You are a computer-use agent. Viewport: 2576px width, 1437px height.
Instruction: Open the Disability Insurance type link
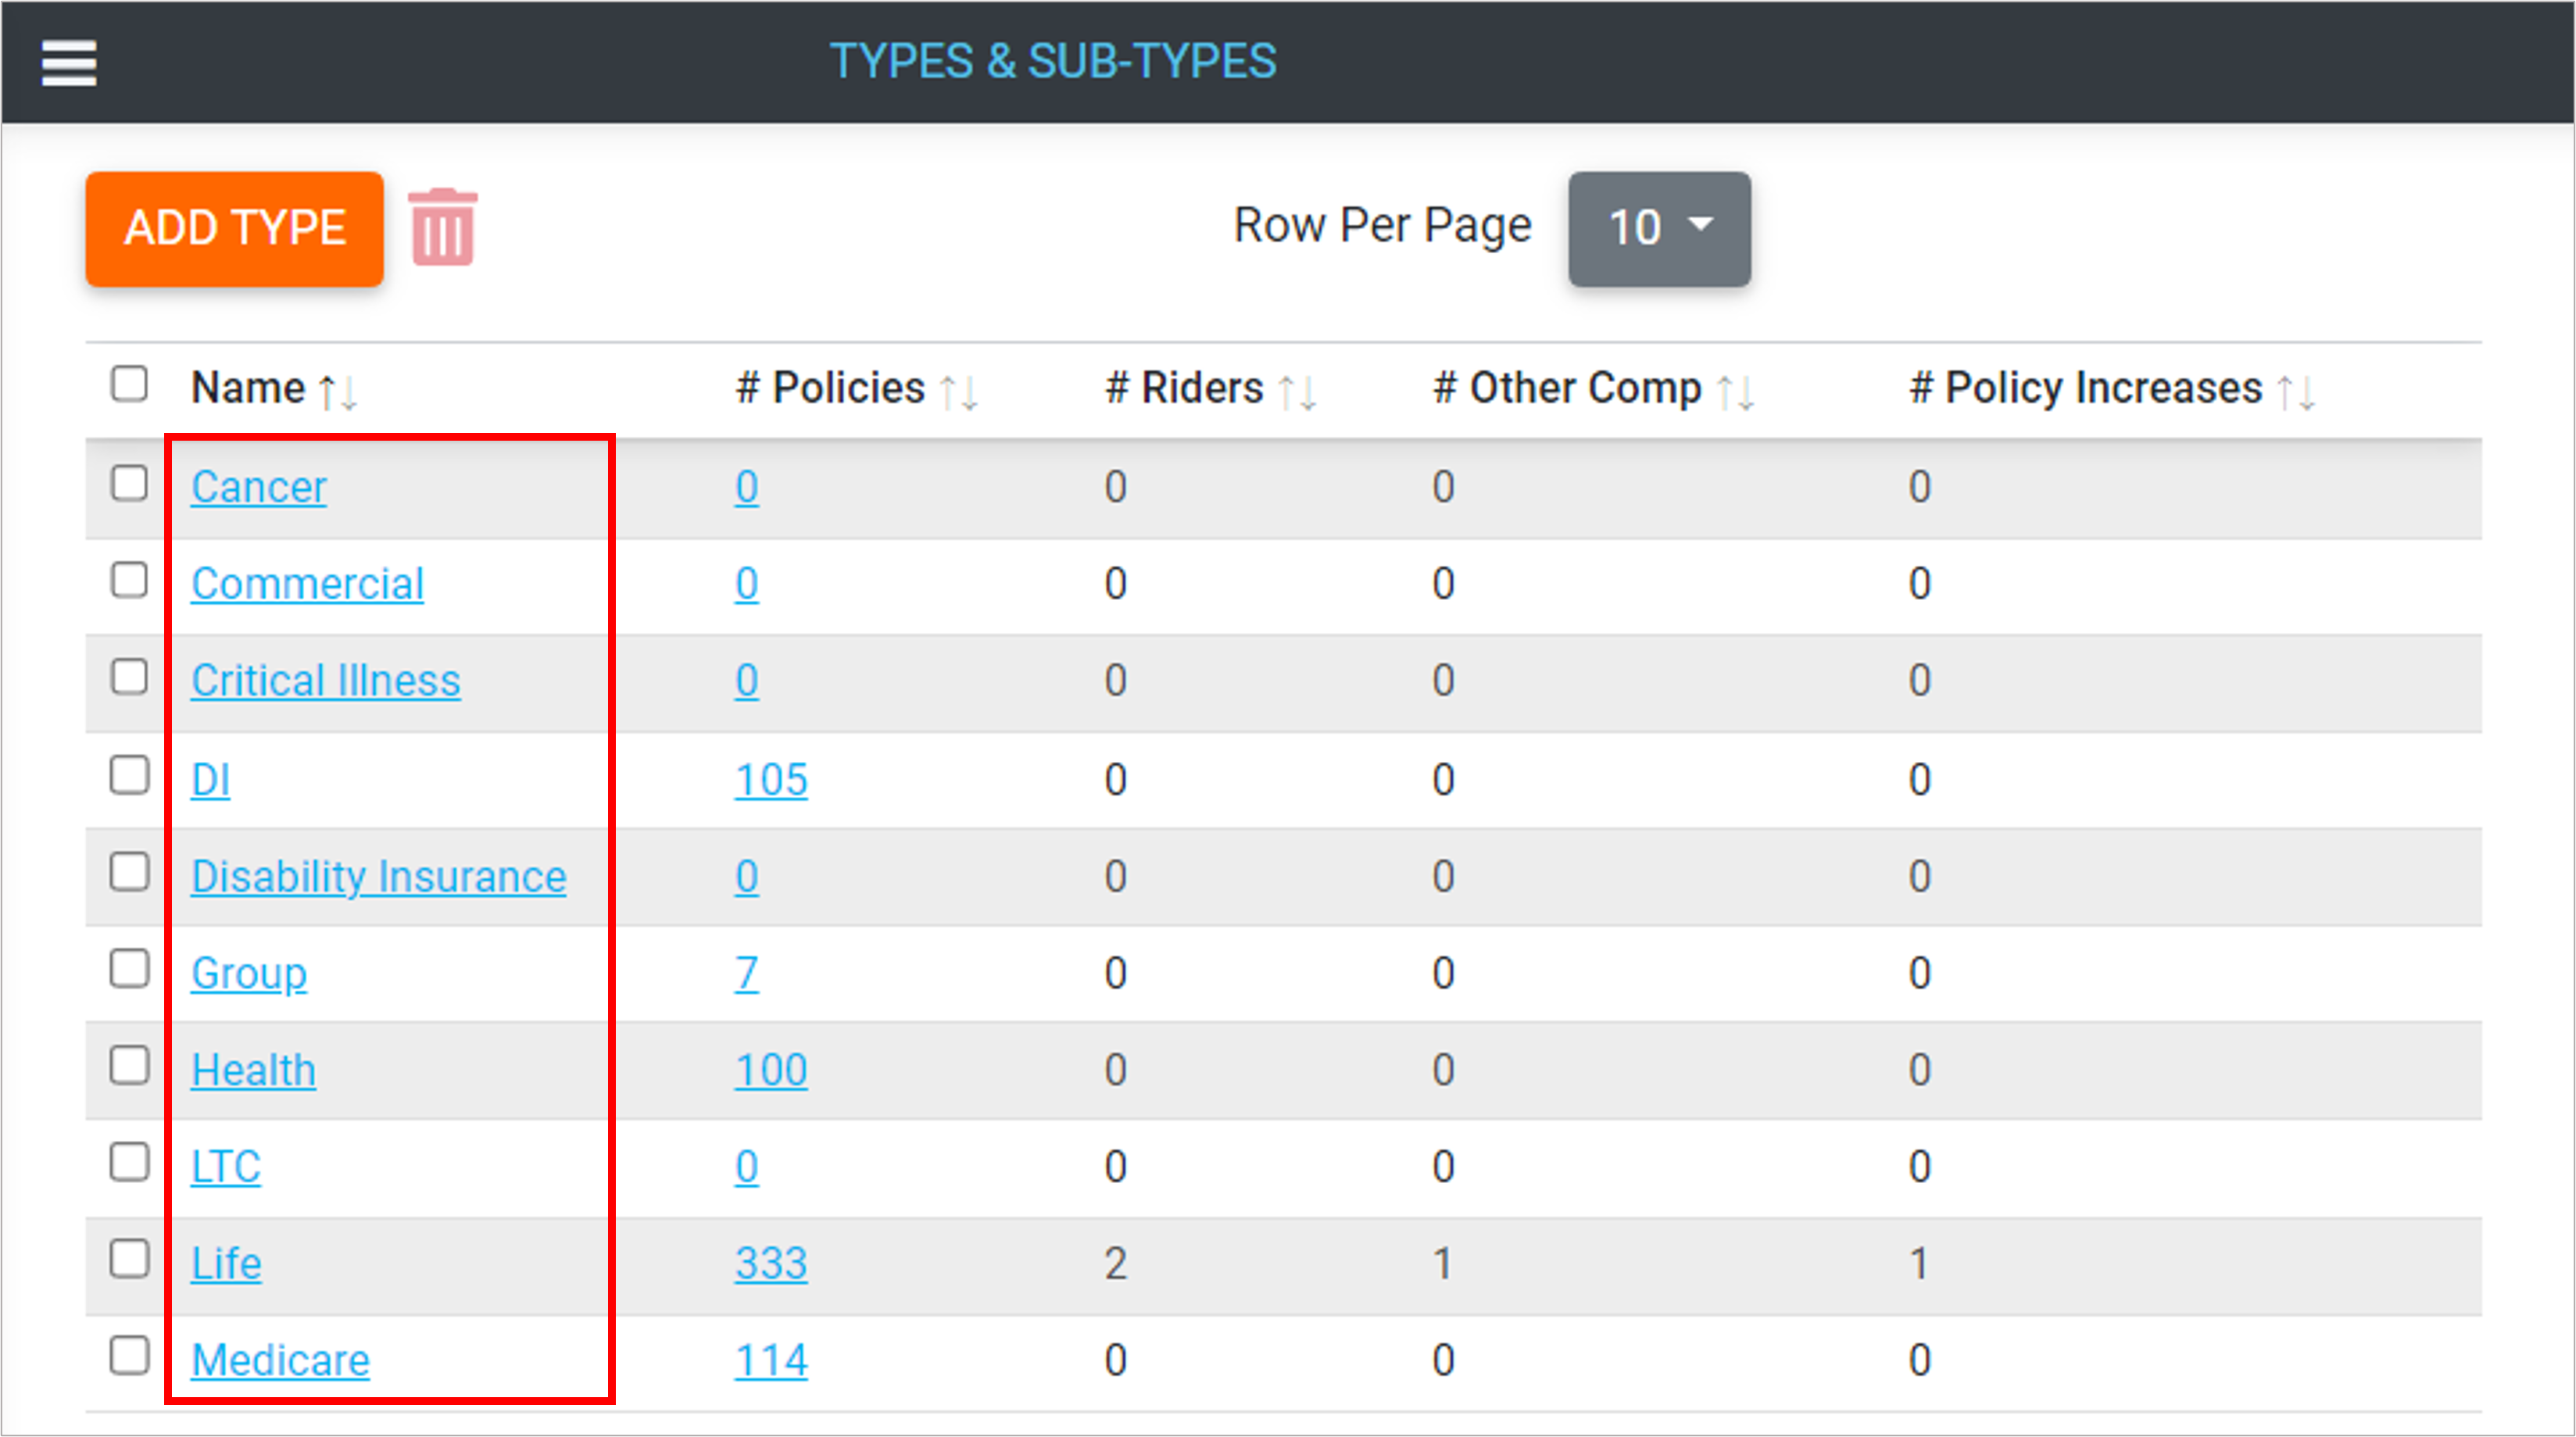click(378, 877)
